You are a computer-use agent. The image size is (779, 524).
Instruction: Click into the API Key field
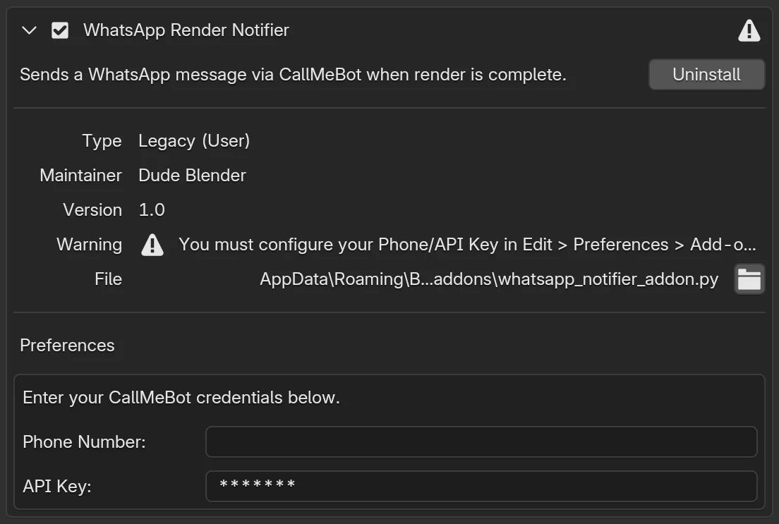tap(481, 486)
